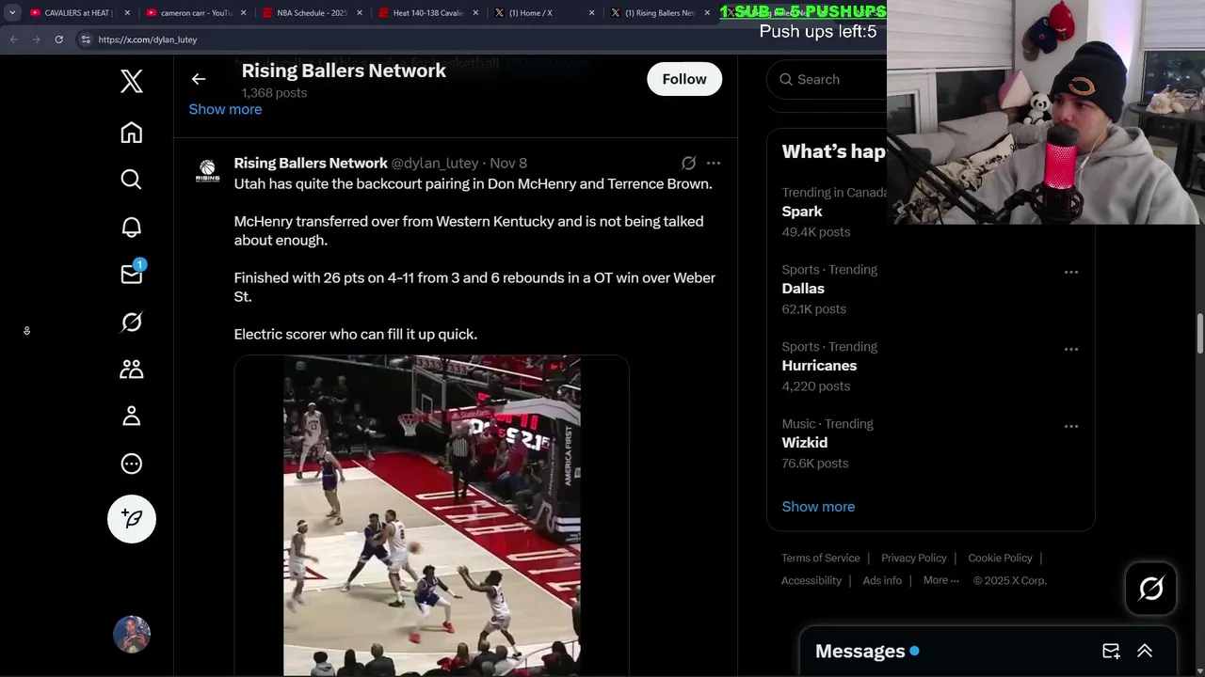The height and width of the screenshot is (677, 1205).
Task: Close the NBA Schedule tab
Action: (360, 13)
